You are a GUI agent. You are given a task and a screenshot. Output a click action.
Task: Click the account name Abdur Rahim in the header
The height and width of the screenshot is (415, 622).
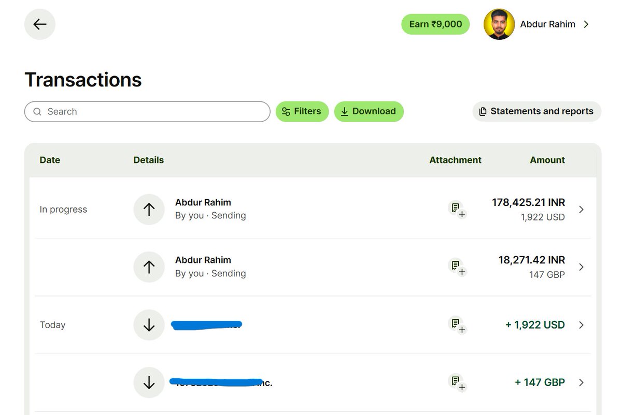[547, 24]
